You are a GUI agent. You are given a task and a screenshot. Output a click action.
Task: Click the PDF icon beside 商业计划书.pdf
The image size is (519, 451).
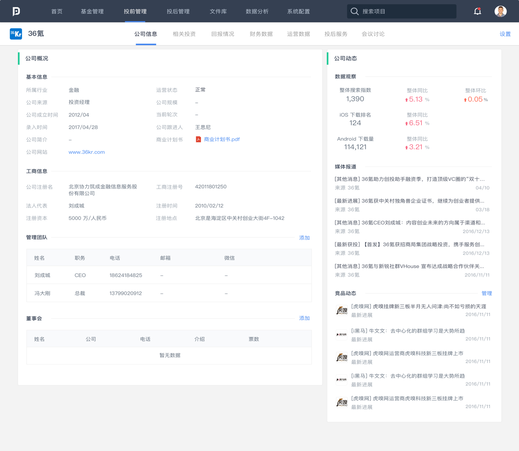pos(198,139)
